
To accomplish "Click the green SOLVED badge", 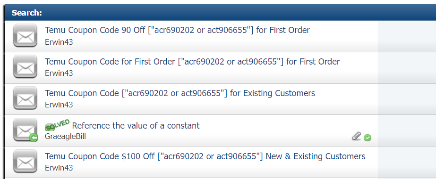I will pyautogui.click(x=57, y=125).
